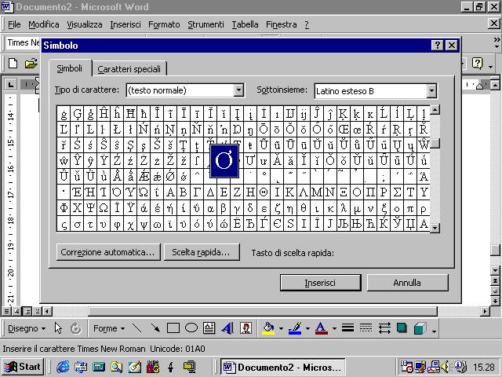Image resolution: width=502 pixels, height=377 pixels.
Task: Expand the Fill Color dropdown arrow
Action: [x=281, y=328]
